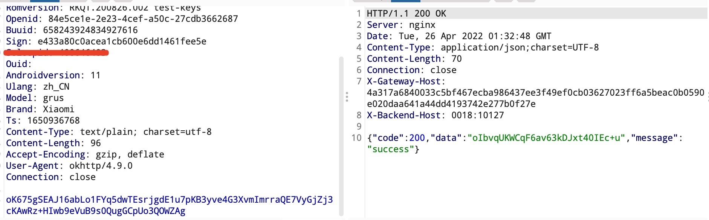The image size is (709, 220).
Task: Select the Sign header hash value
Action: click(122, 41)
